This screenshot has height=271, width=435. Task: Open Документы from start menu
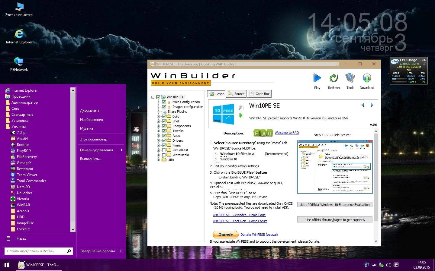[89, 111]
